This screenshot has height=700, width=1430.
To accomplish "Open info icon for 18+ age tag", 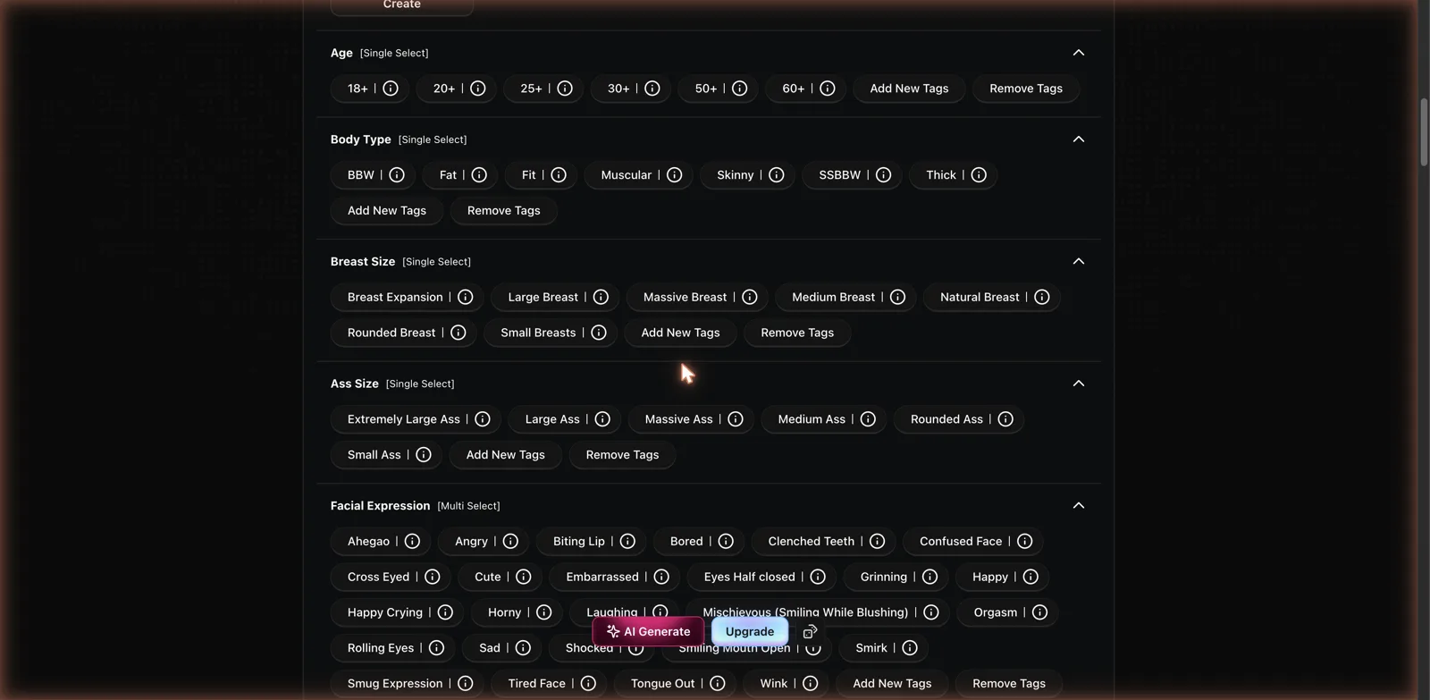I will (x=391, y=89).
